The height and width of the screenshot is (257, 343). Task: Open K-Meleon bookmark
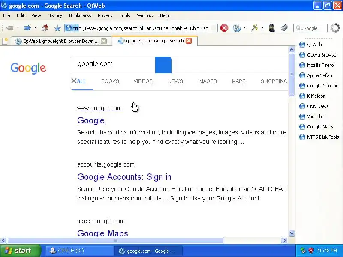click(x=313, y=96)
